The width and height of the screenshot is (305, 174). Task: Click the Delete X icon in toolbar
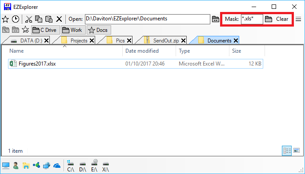click(x=59, y=19)
